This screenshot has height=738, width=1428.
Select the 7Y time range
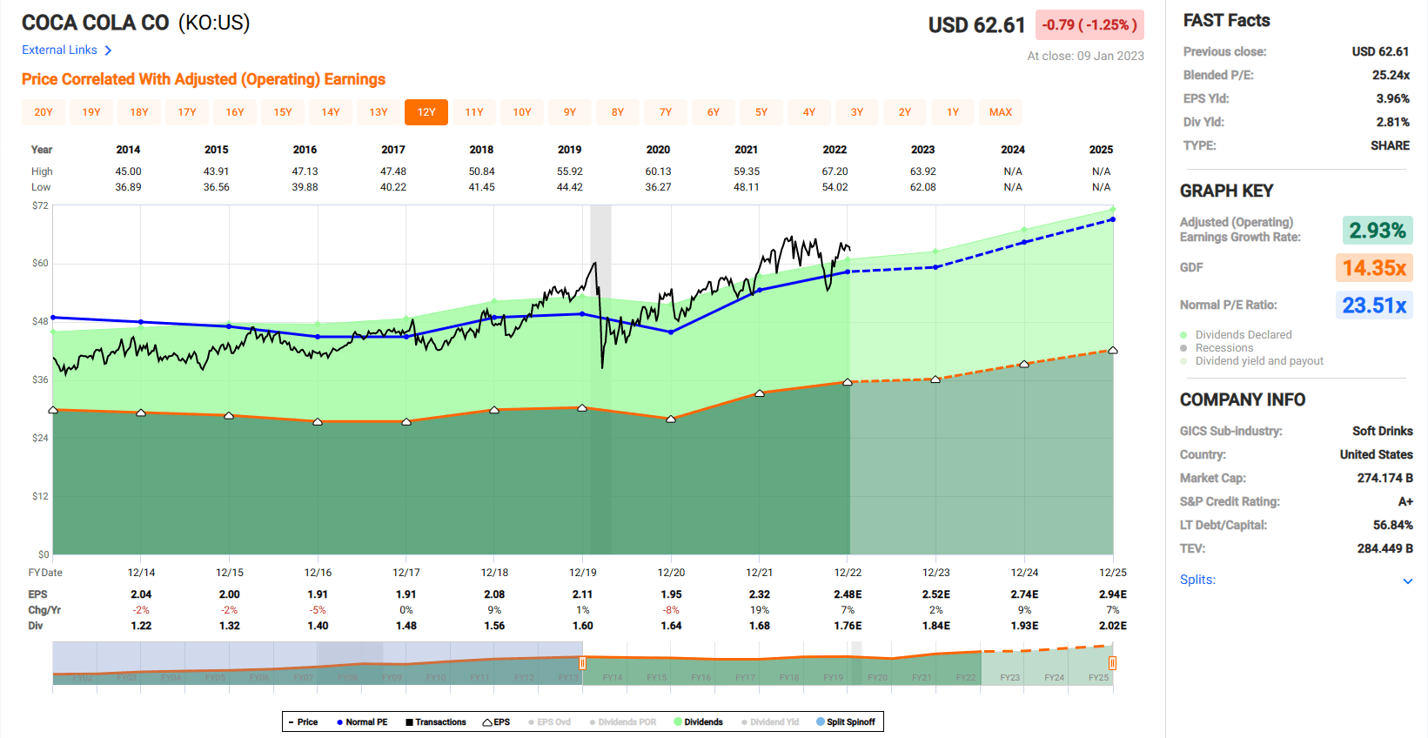tap(666, 112)
